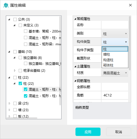Click the tree panel horizontal scrollbar
The width and height of the screenshot is (137, 139).
22,118
